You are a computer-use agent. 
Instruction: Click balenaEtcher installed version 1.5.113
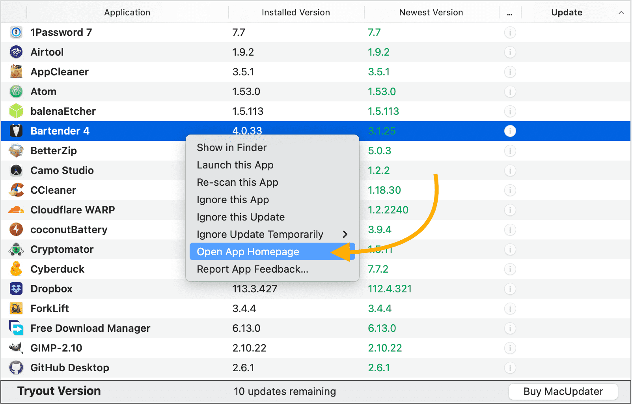248,111
